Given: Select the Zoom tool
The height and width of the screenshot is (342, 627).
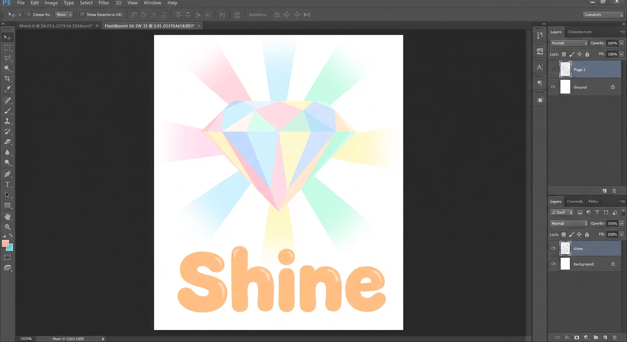Looking at the screenshot, I should [8, 227].
